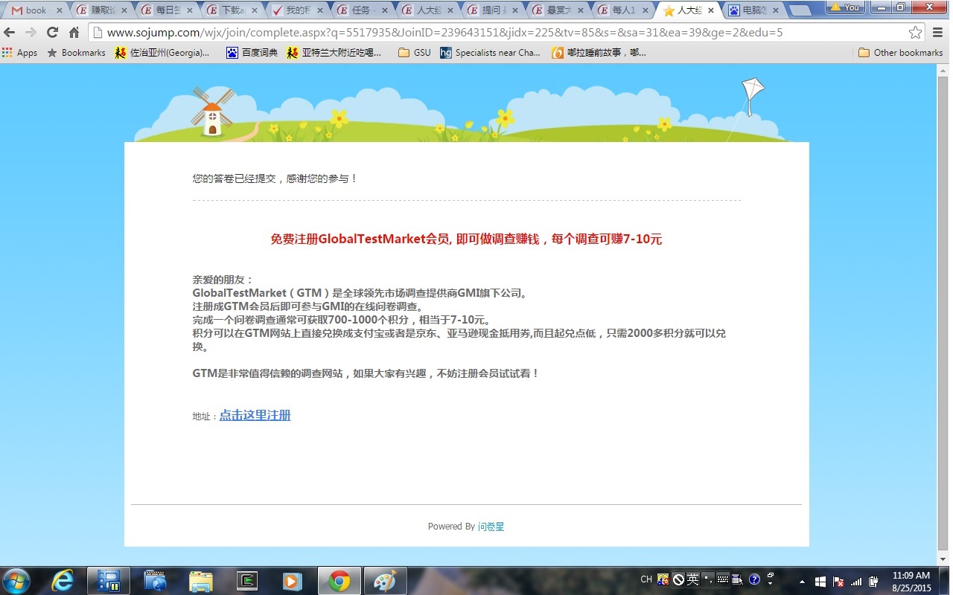The height and width of the screenshot is (595, 953).
Task: Launch Internet Explorer from the taskbar
Action: tap(63, 580)
